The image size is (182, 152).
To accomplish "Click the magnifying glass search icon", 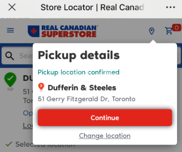I will (x=10, y=56).
